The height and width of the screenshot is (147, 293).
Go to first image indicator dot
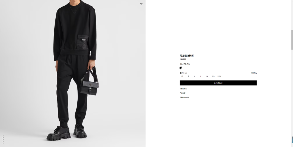pos(3,136)
